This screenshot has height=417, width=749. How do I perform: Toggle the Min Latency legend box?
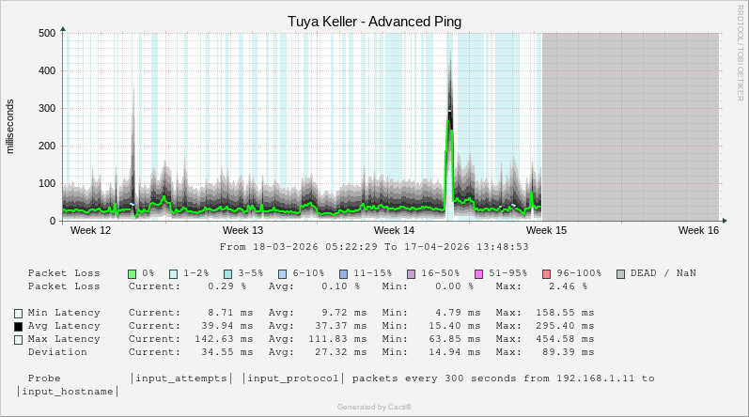(x=19, y=313)
